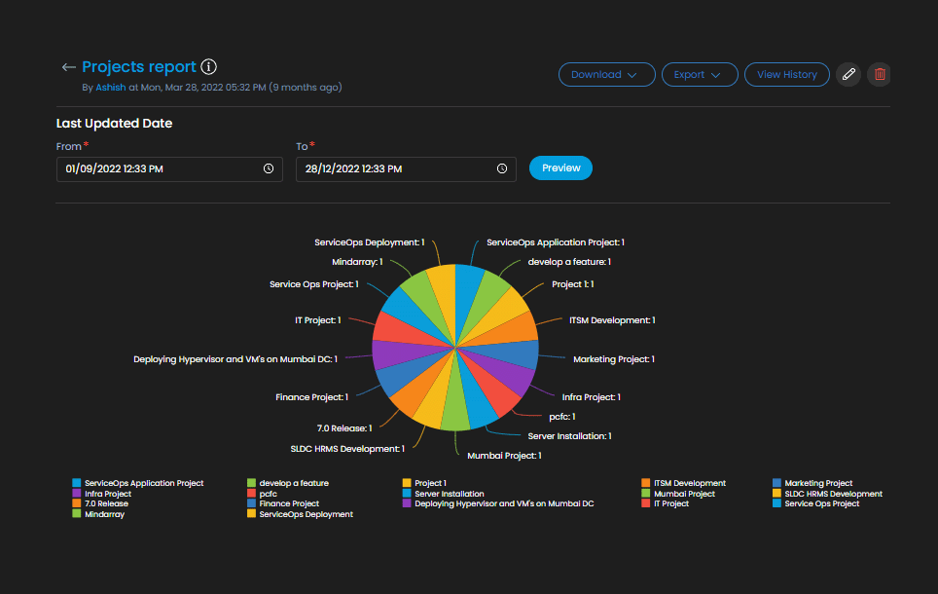Open the Export dropdown
The height and width of the screenshot is (594, 938).
point(700,74)
